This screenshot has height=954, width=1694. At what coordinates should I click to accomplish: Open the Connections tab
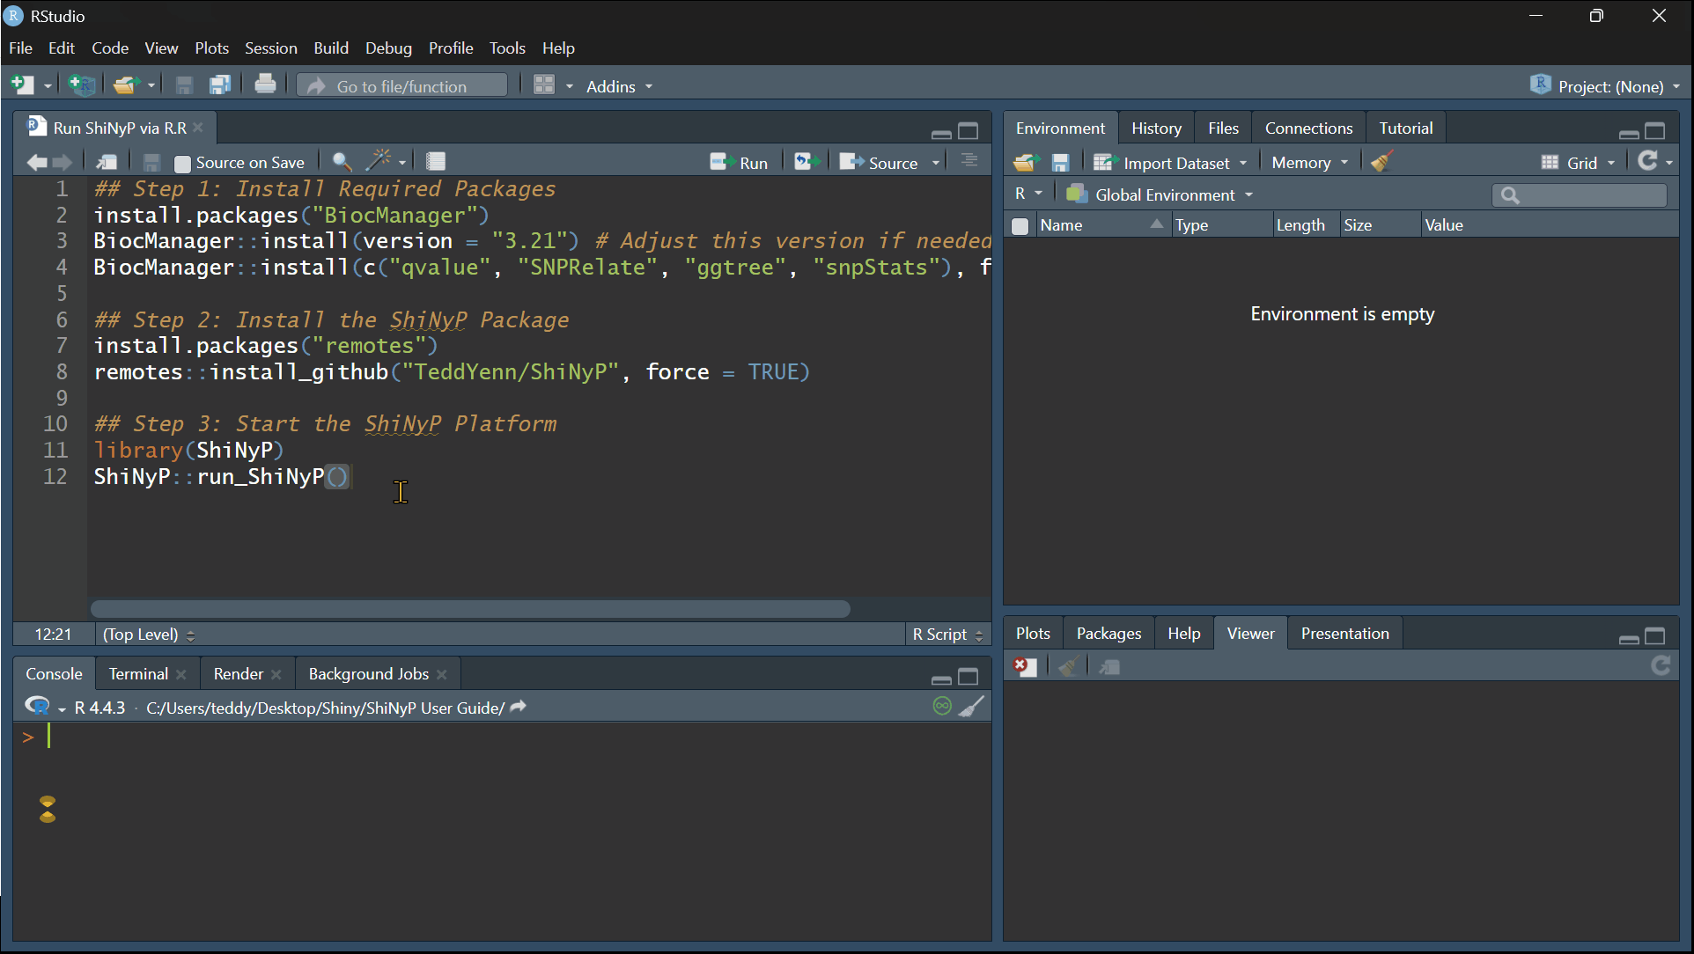(1308, 128)
